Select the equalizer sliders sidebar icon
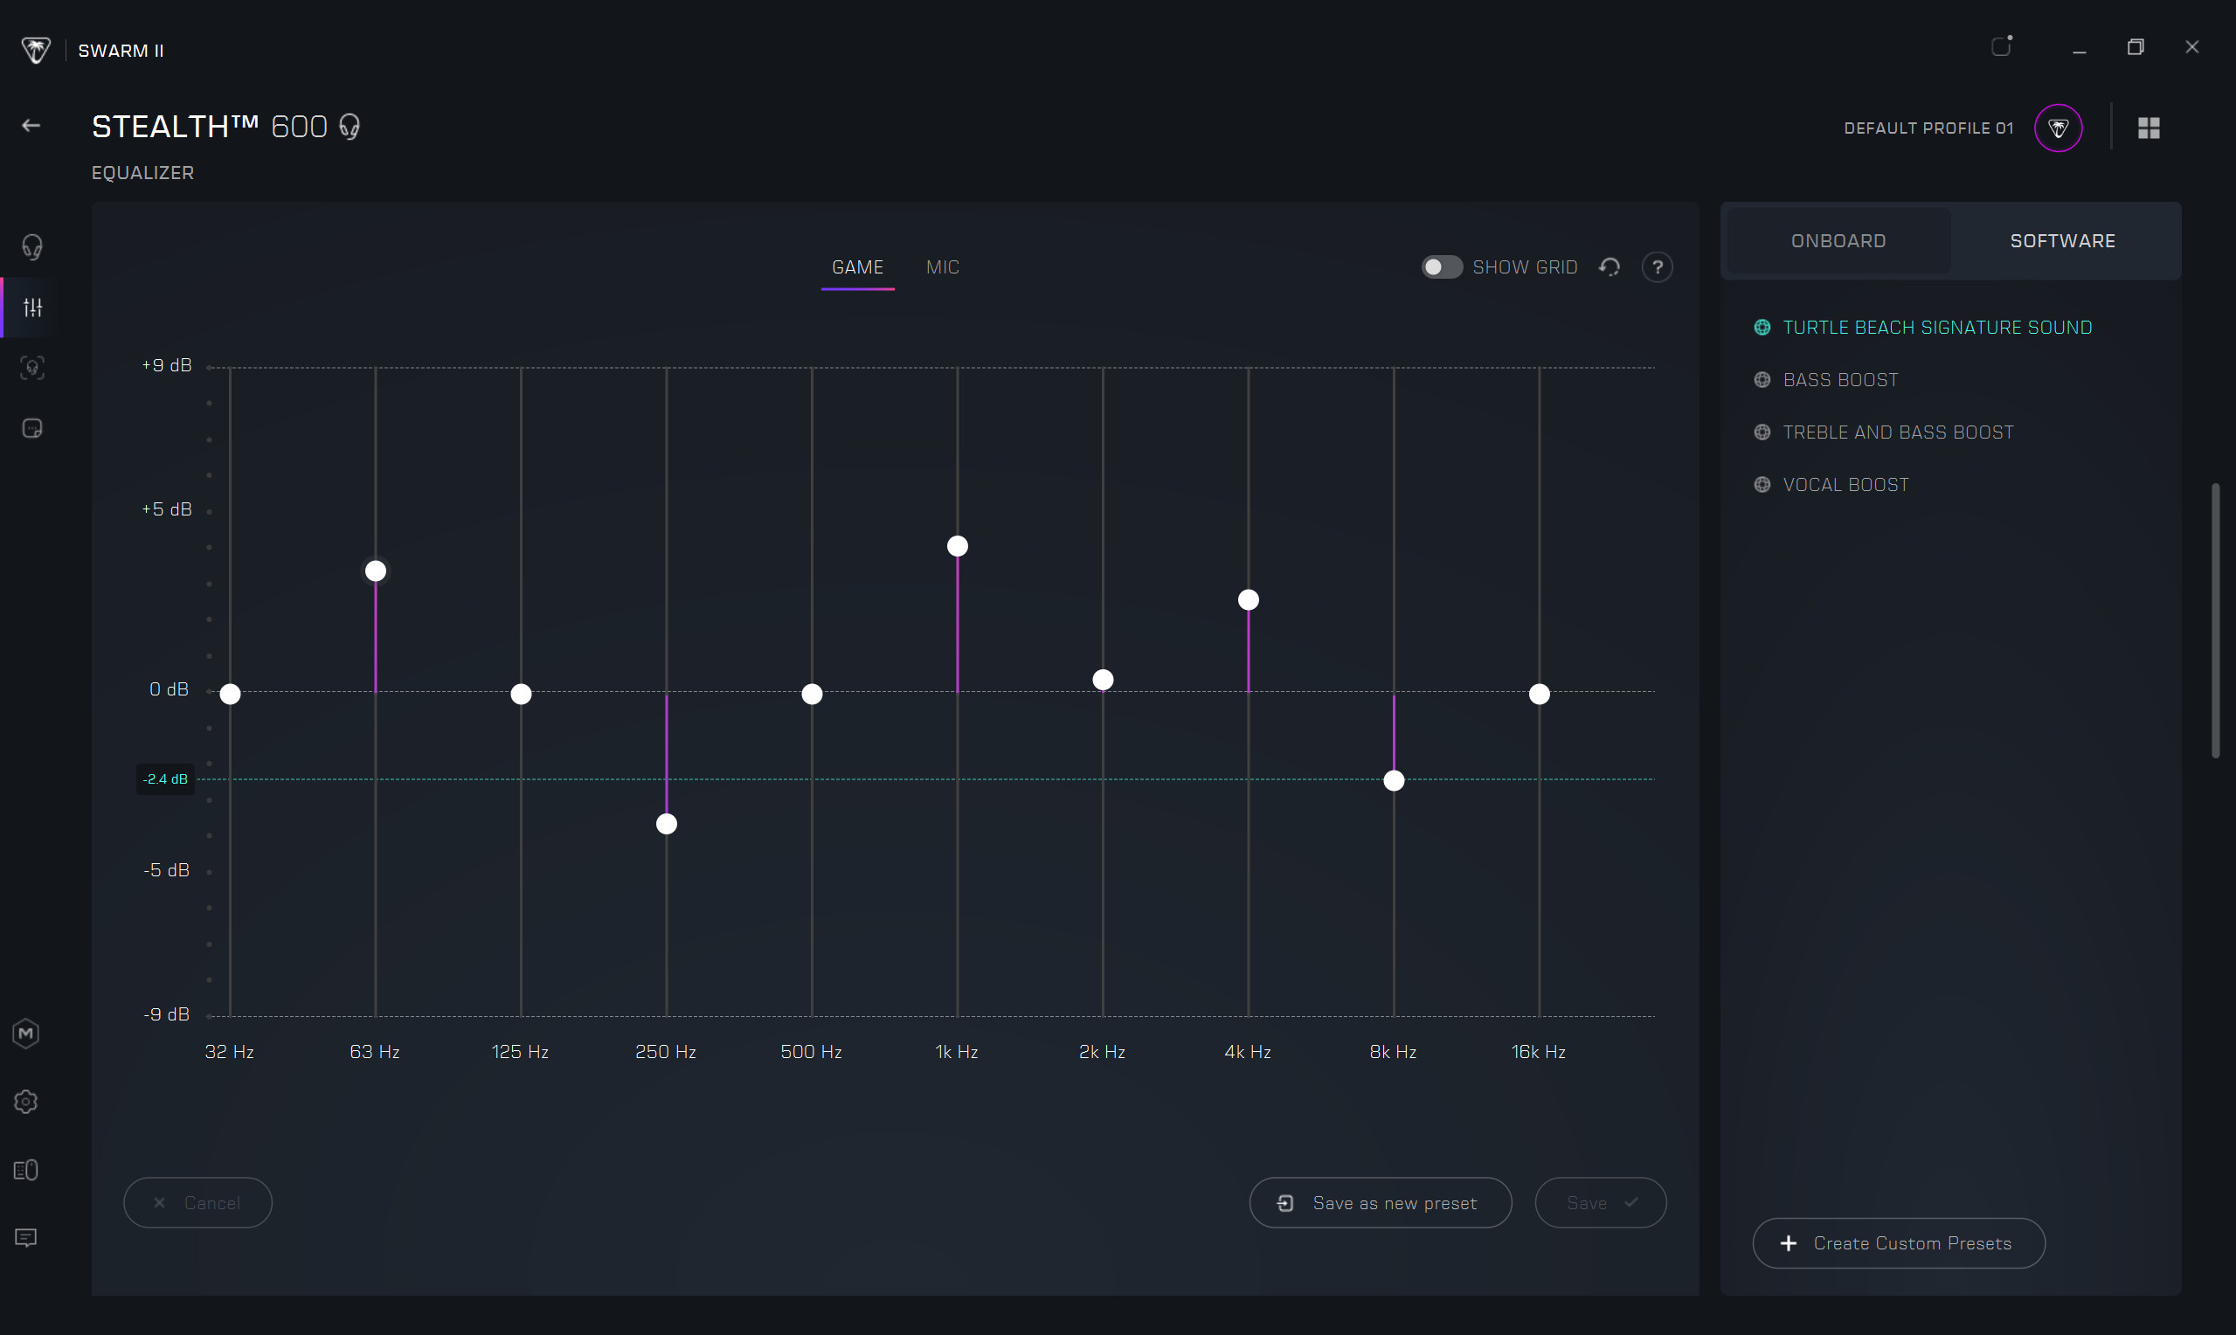 (x=32, y=308)
